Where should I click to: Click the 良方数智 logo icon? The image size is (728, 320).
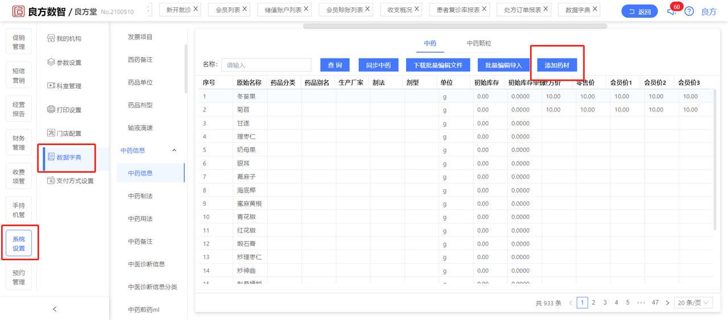(x=19, y=11)
